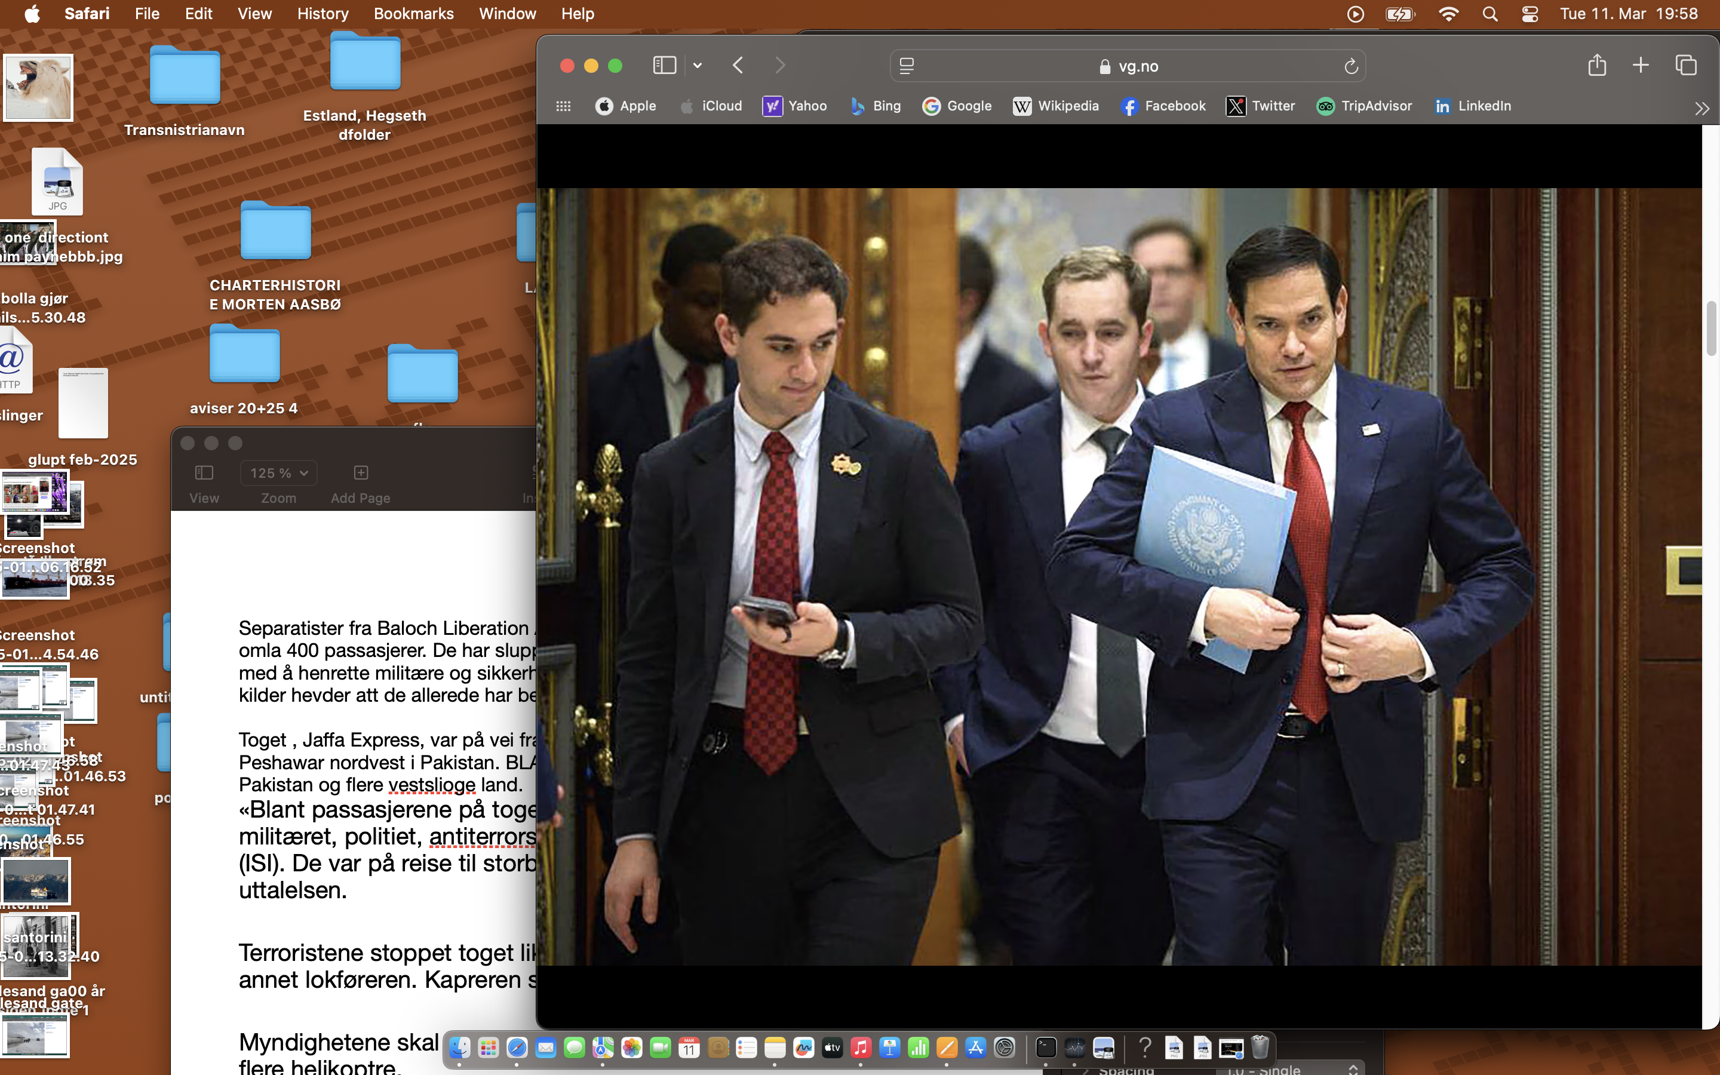Open the iCloud bookmark
This screenshot has width=1720, height=1075.
710,106
